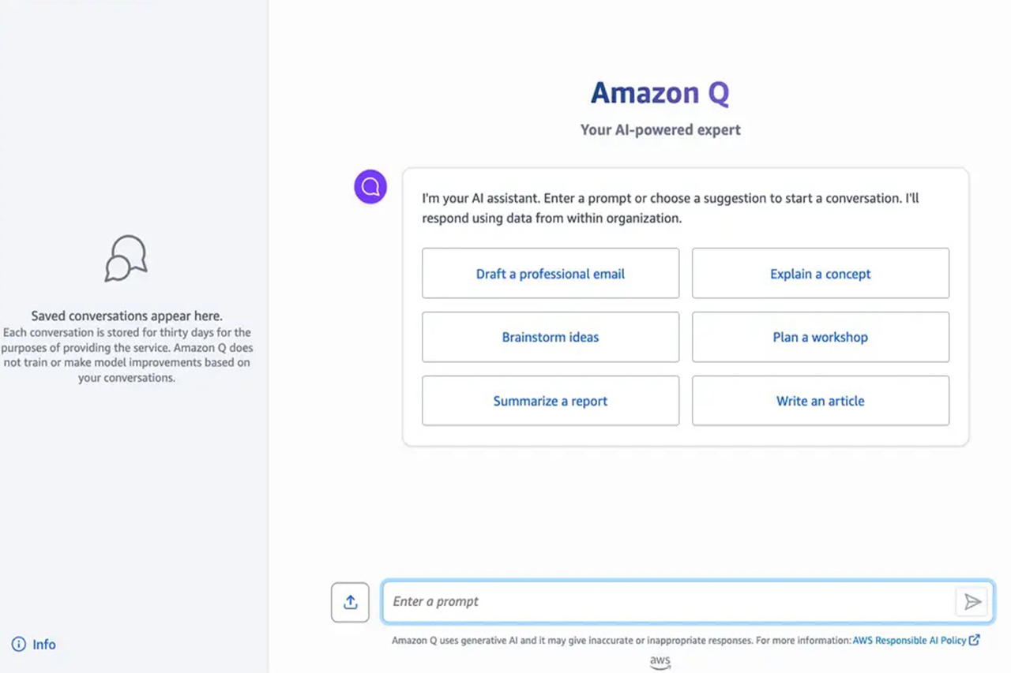Choose Plan a workshop
Screen dimensions: 1011x673
820,337
